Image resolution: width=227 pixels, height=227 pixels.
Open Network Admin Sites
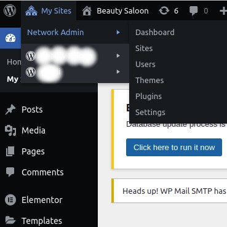pyautogui.click(x=144, y=49)
